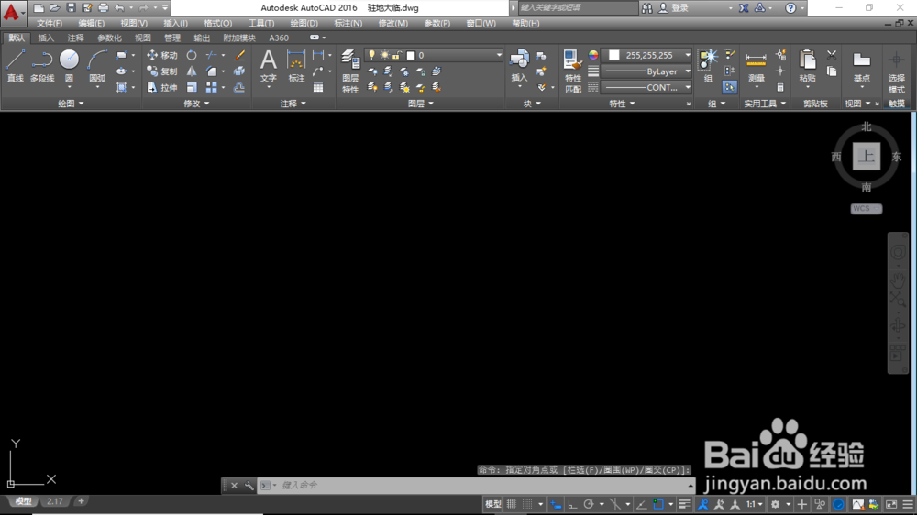Add new layout with plus tab button
Screen dimensions: 917x515
click(81, 501)
